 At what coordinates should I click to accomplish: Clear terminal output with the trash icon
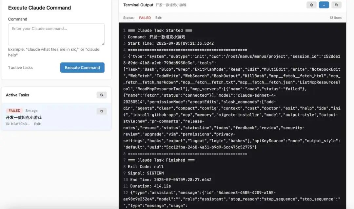click(311, 5)
